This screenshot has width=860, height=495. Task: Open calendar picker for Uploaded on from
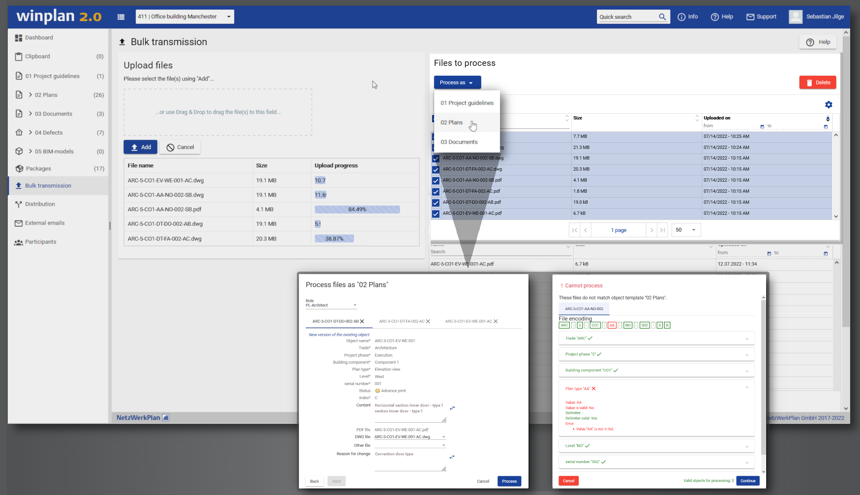pyautogui.click(x=762, y=126)
